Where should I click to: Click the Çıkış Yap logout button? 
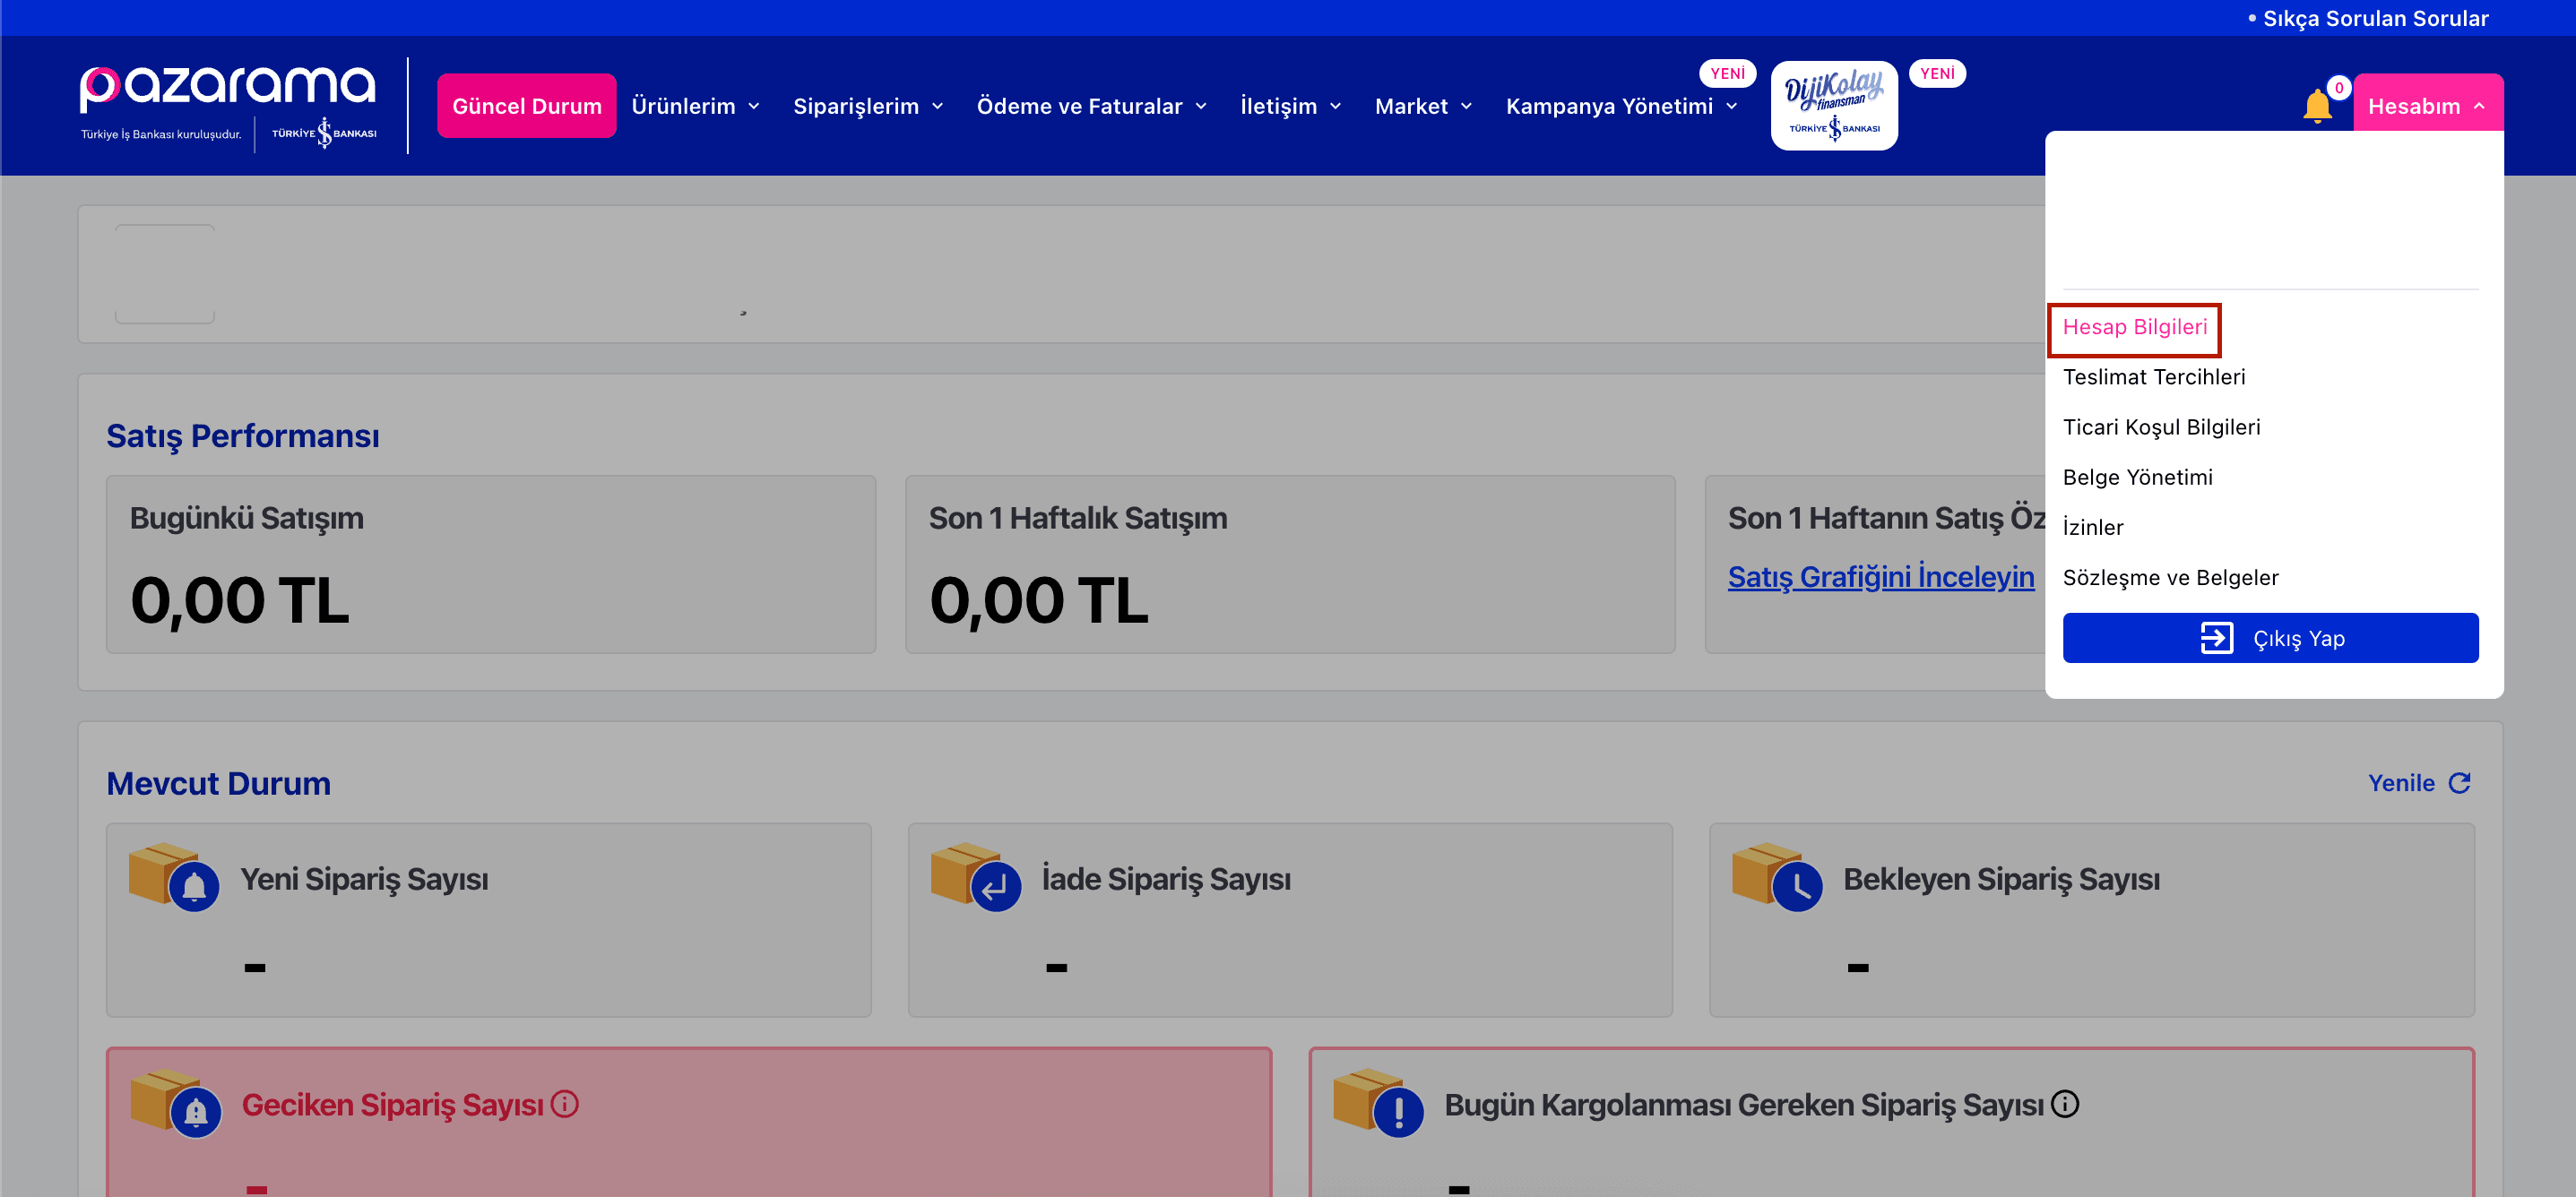2270,638
